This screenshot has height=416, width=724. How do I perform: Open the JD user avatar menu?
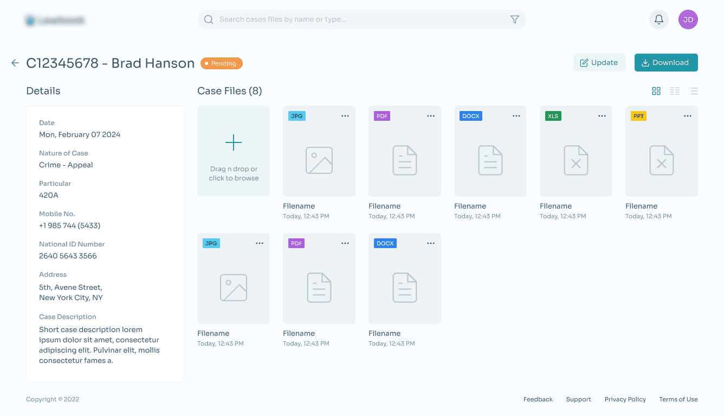coord(688,19)
